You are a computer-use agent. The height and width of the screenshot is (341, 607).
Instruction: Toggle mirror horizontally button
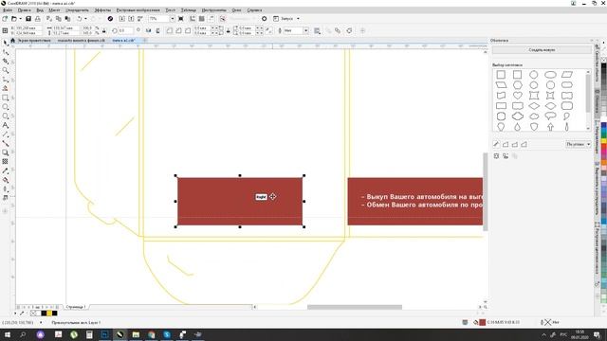[x=148, y=30]
